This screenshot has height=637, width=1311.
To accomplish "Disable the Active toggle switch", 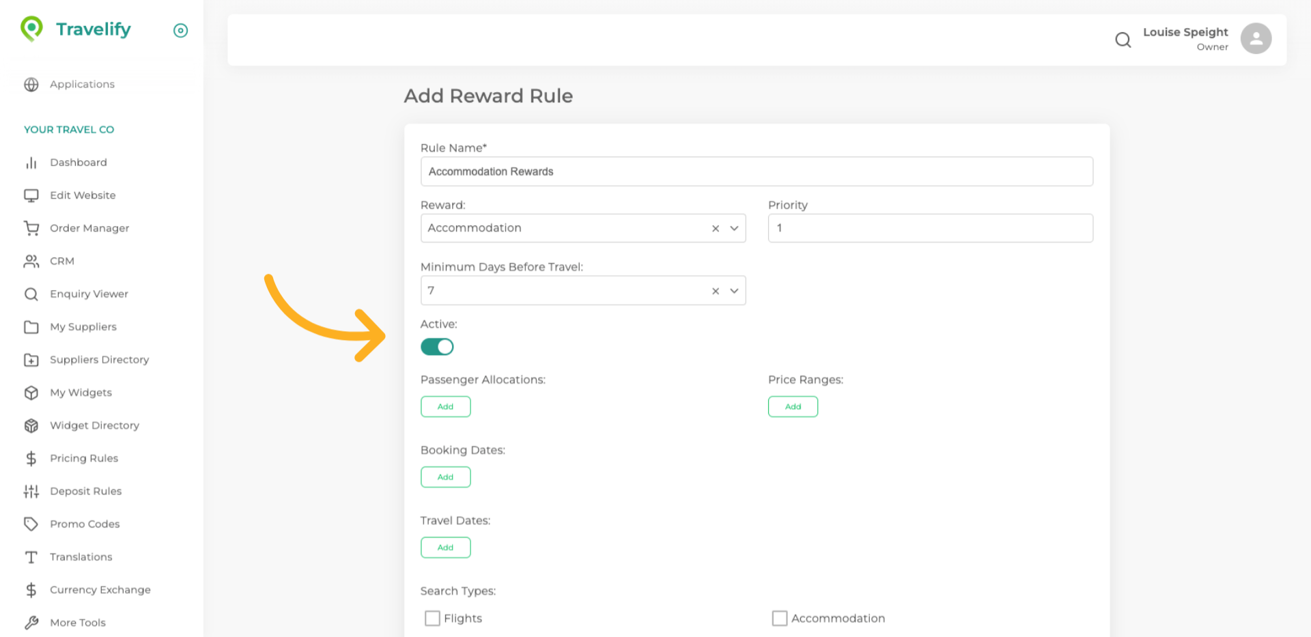I will [437, 347].
